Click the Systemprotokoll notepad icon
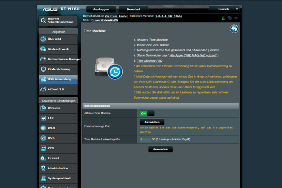 [x=43, y=178]
